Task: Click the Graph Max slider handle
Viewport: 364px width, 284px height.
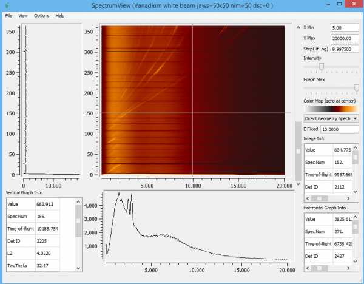Action: [x=356, y=87]
